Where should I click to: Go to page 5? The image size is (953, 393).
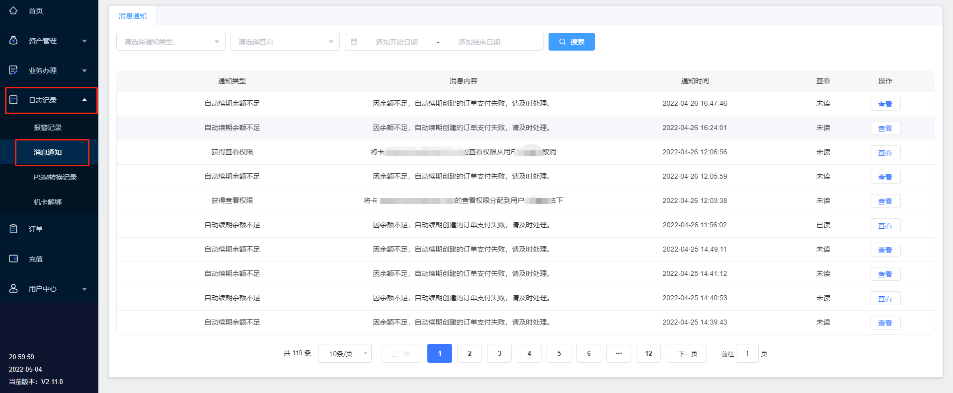559,353
